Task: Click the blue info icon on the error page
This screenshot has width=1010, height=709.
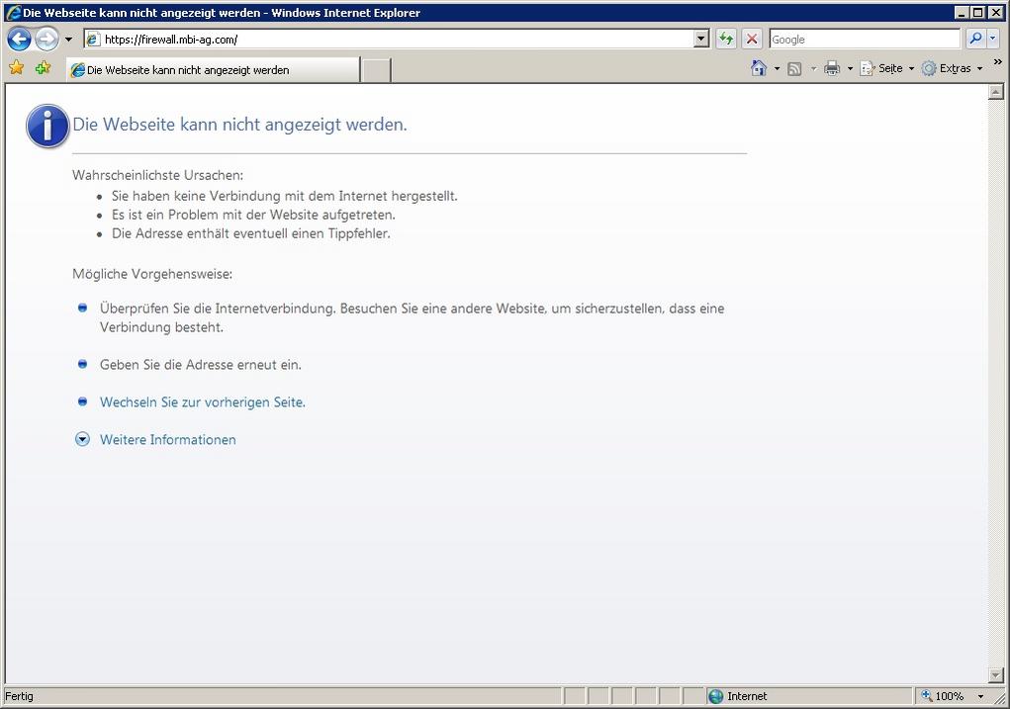Action: coord(47,127)
